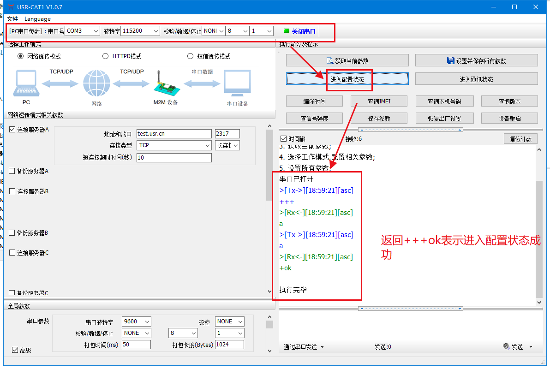The image size is (550, 369).
Task: Select the 短信透传模式 radio button
Action: tap(190, 56)
